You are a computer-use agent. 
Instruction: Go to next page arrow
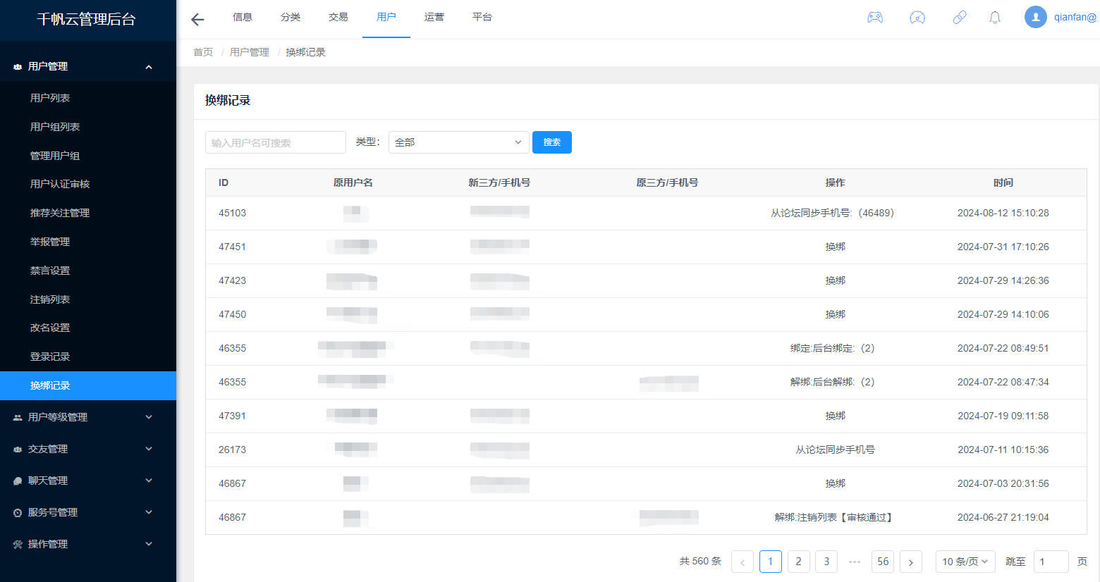pyautogui.click(x=911, y=562)
